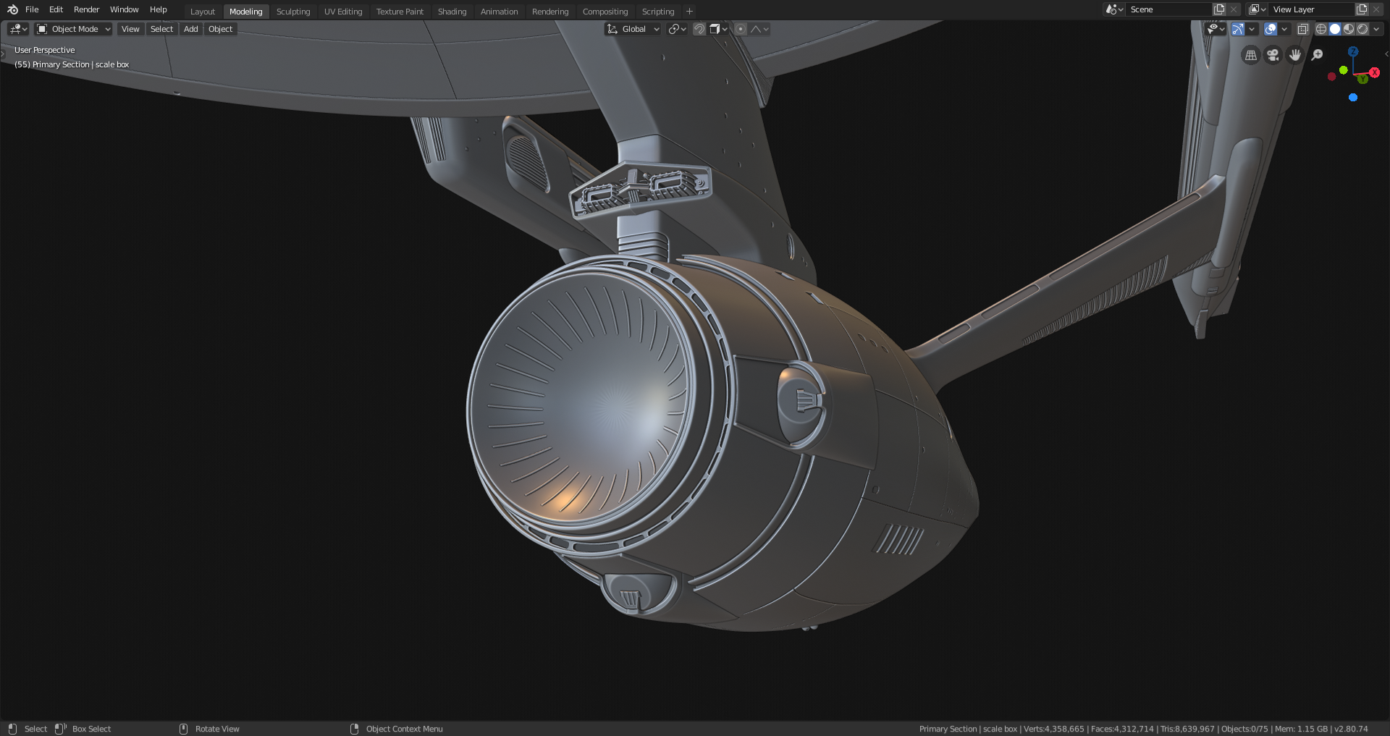Open the File menu
Screen dimensions: 1390x736
point(32,9)
